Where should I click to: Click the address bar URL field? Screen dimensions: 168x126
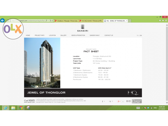pos(29,20)
